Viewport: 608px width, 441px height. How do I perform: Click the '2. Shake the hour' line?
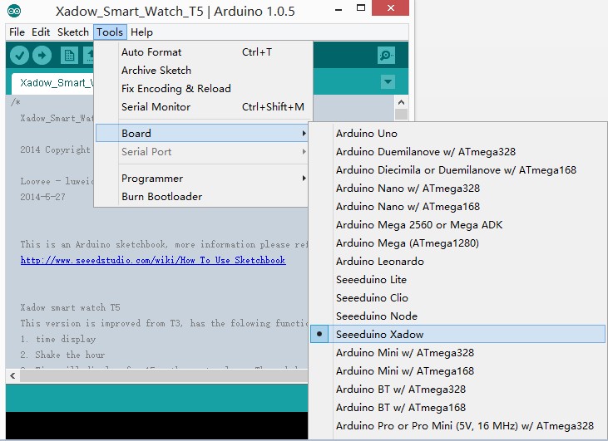pos(62,355)
